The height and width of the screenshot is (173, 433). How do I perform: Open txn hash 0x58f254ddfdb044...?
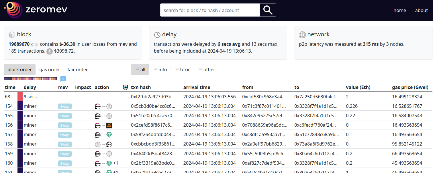(x=153, y=134)
